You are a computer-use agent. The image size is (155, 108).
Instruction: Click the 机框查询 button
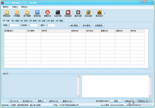click(x=99, y=25)
